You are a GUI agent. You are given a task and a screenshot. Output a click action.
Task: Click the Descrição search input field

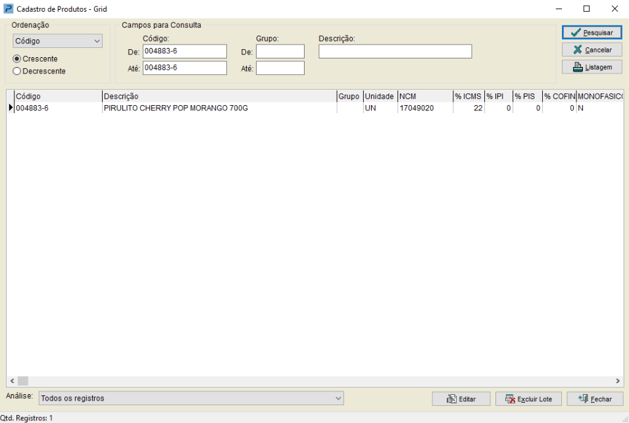point(395,51)
